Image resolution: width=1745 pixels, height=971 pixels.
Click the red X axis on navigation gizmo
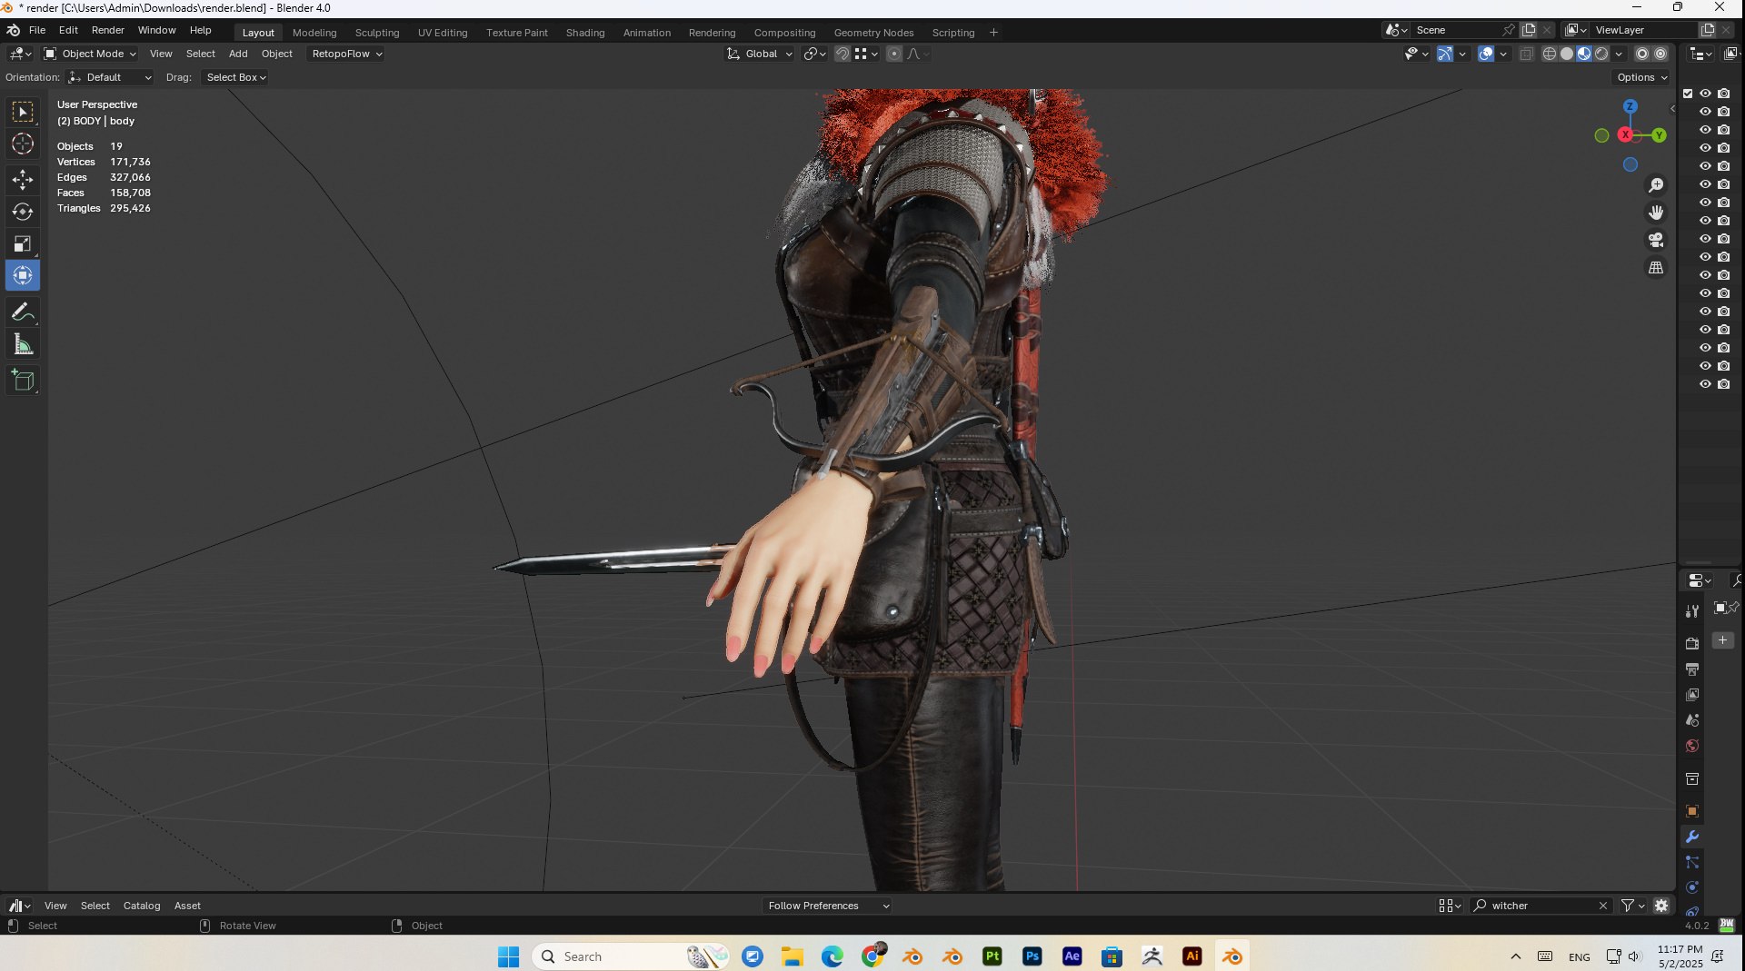[1625, 134]
